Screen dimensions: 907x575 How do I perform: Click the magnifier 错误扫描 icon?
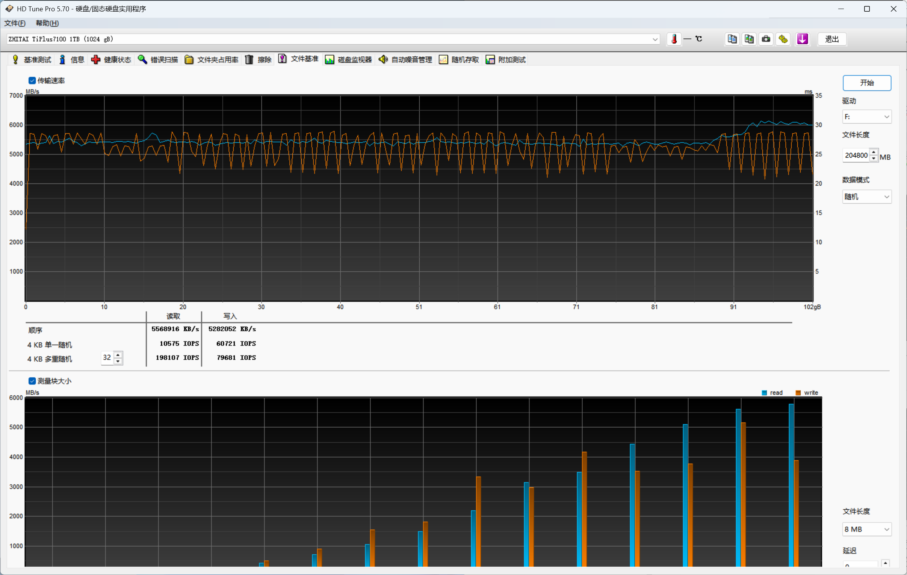click(x=142, y=59)
